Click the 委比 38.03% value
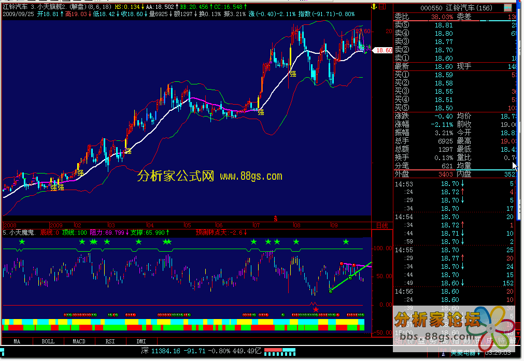The width and height of the screenshot is (524, 361). pos(442,17)
